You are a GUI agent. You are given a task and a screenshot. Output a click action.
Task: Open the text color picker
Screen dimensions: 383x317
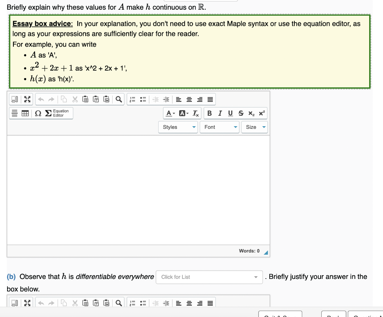pyautogui.click(x=169, y=113)
